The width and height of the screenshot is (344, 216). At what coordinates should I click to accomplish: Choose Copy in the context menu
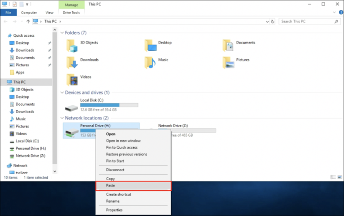[x=133, y=179]
